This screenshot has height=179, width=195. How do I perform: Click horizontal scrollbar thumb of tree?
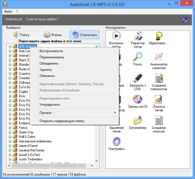pos(49,165)
